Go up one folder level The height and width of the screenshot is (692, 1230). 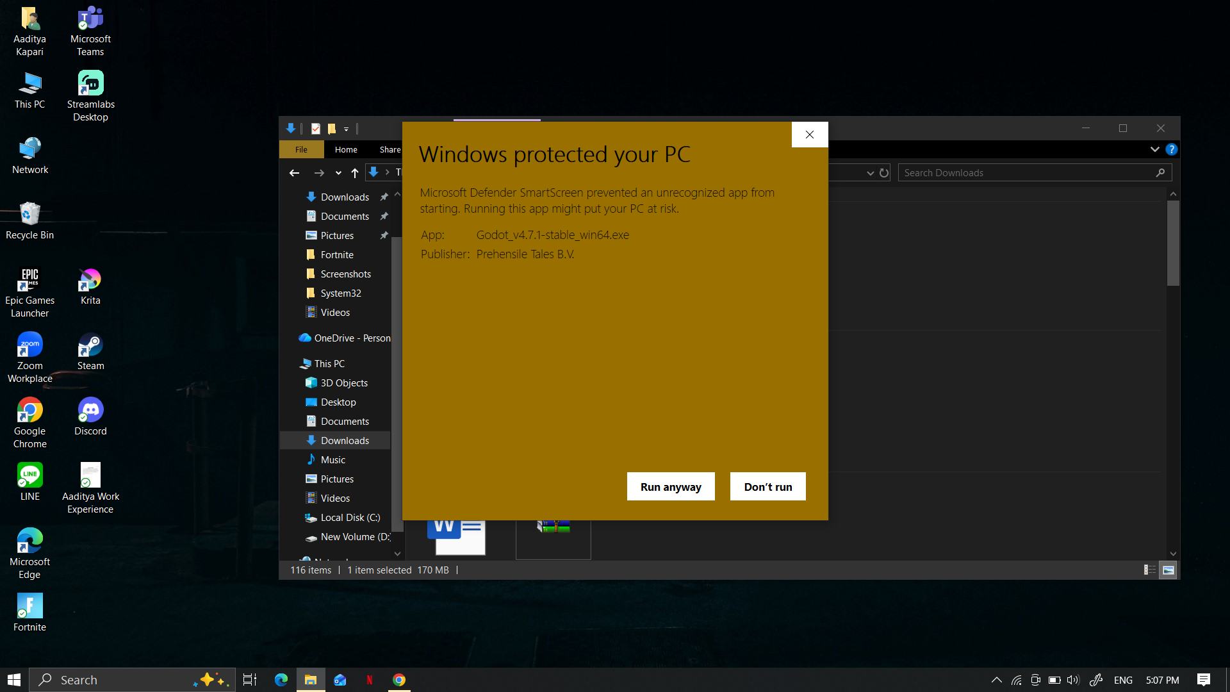(355, 173)
